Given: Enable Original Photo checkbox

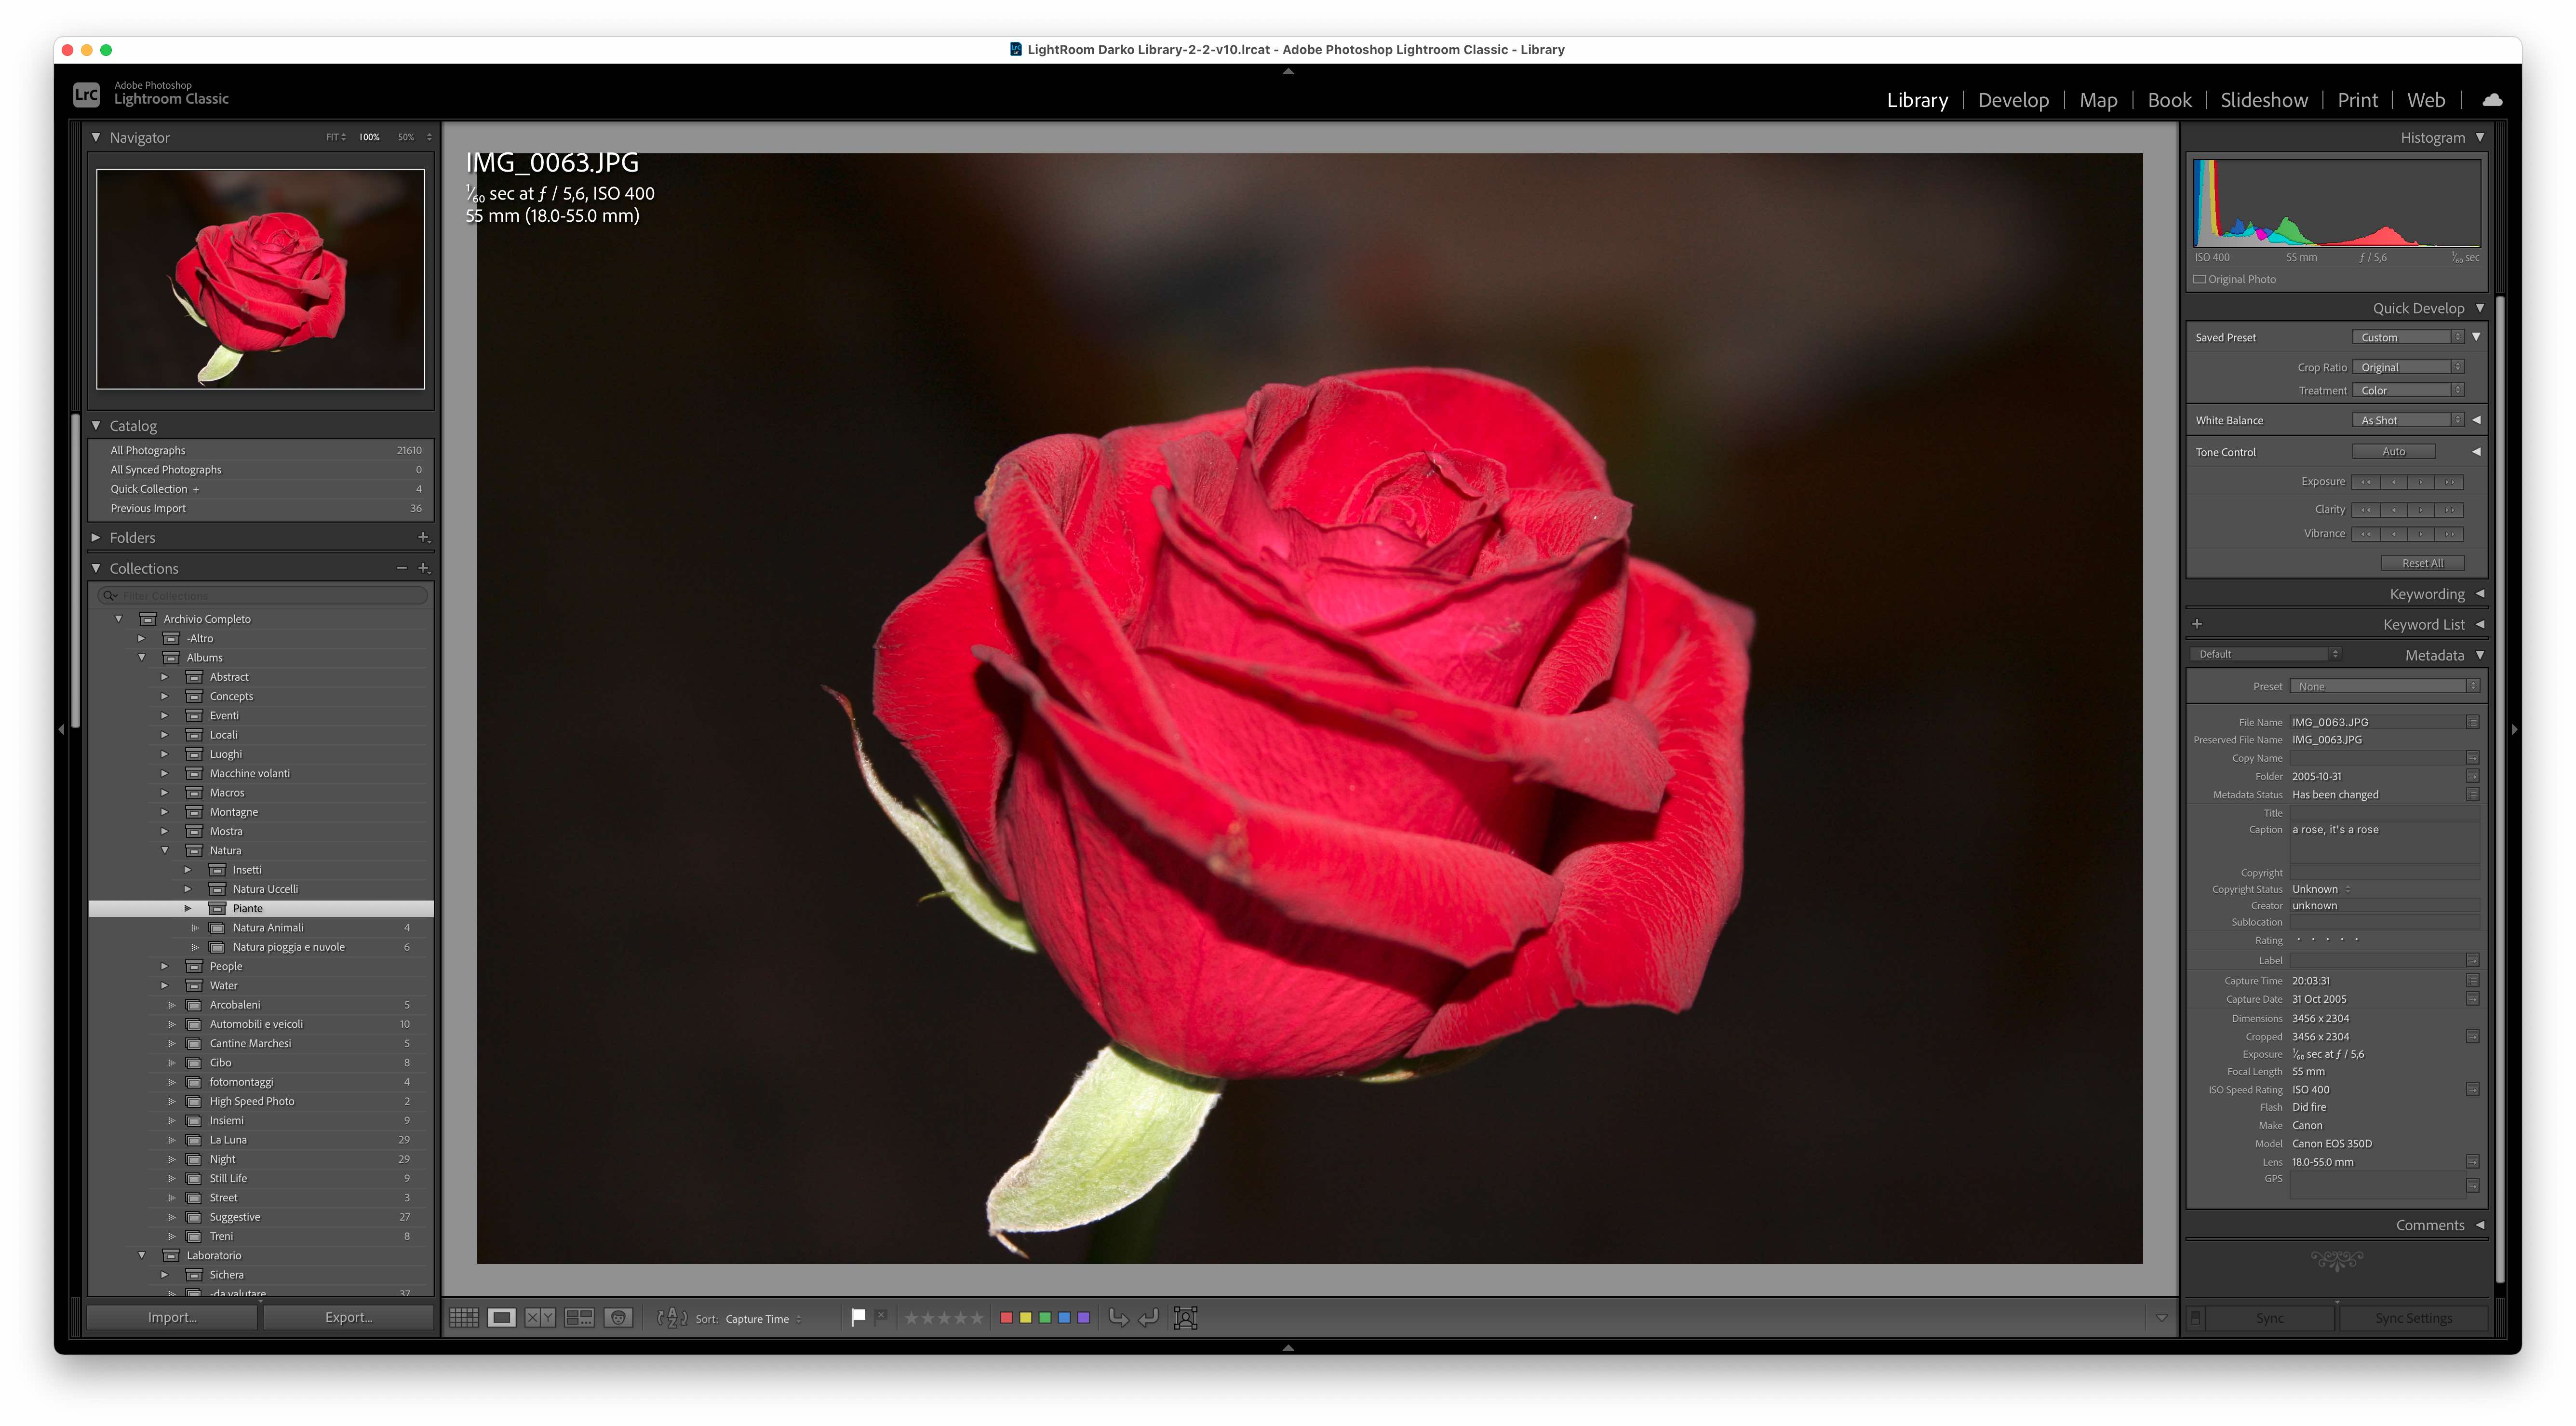Looking at the screenshot, I should pos(2200,280).
